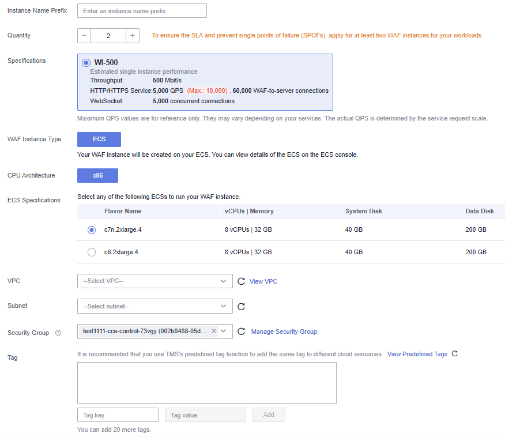Viewport: 505px width, 437px height.
Task: Open the Manage Security Group link
Action: coord(284,331)
